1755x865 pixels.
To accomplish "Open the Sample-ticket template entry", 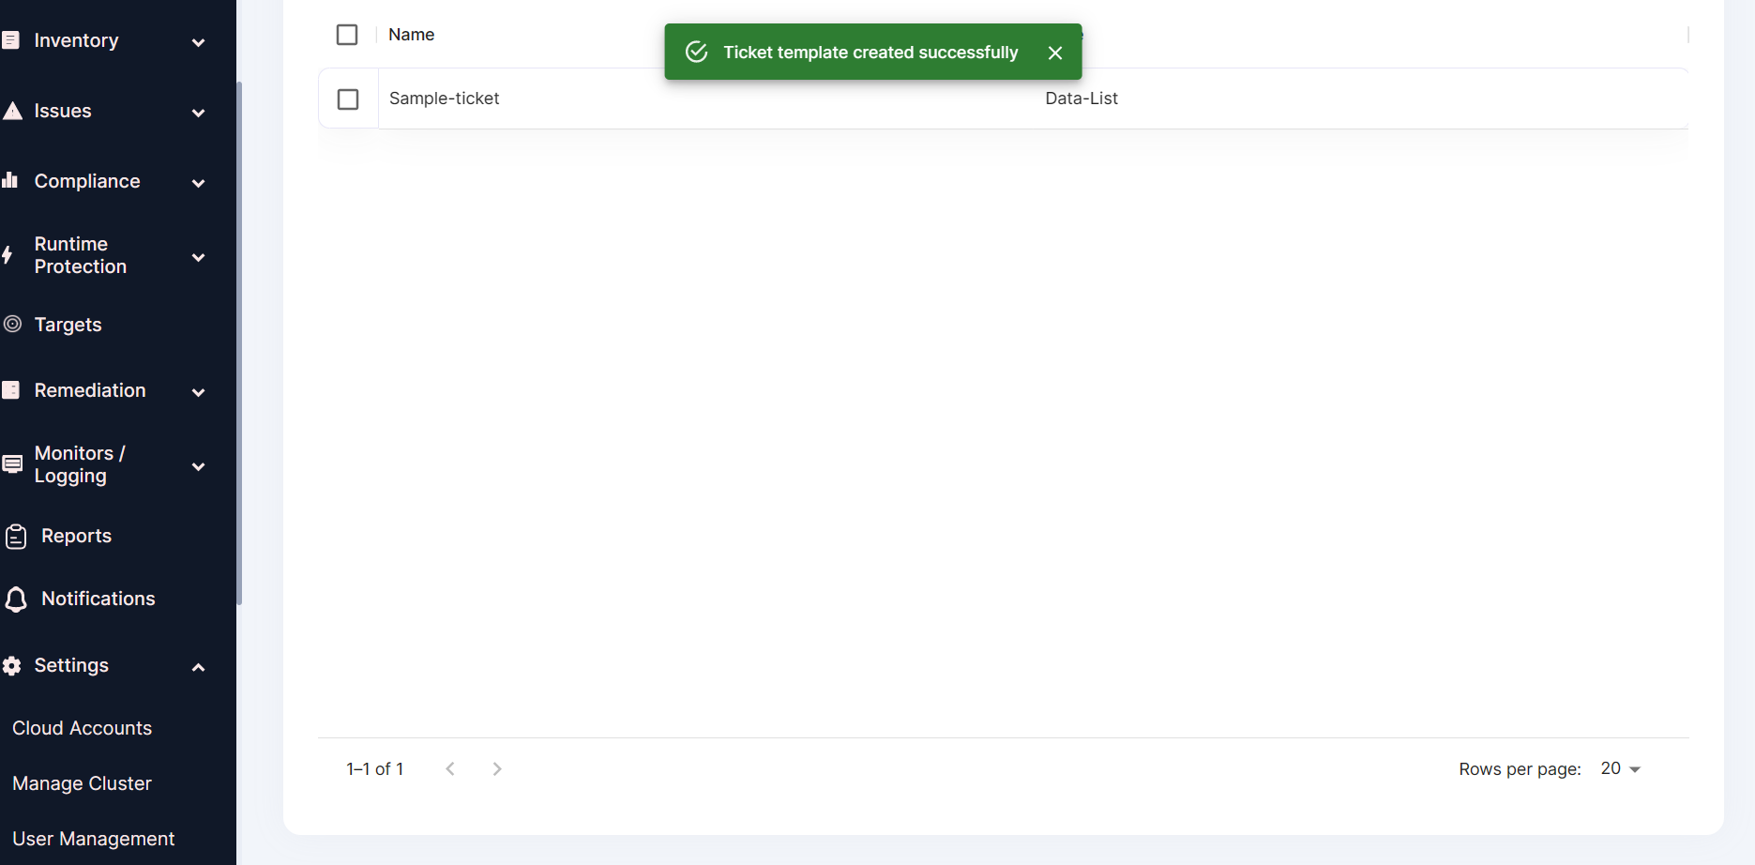I will [x=444, y=99].
